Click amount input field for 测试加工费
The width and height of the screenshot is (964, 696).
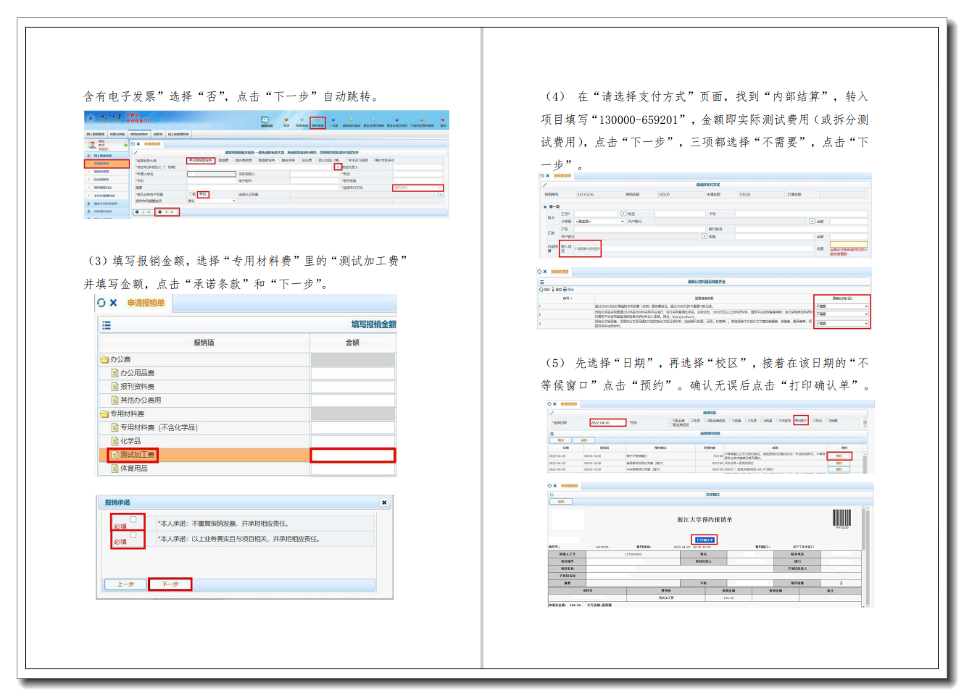coord(352,455)
